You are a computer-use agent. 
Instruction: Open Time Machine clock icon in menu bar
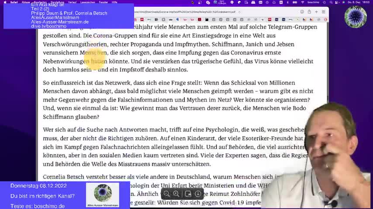point(324,2)
